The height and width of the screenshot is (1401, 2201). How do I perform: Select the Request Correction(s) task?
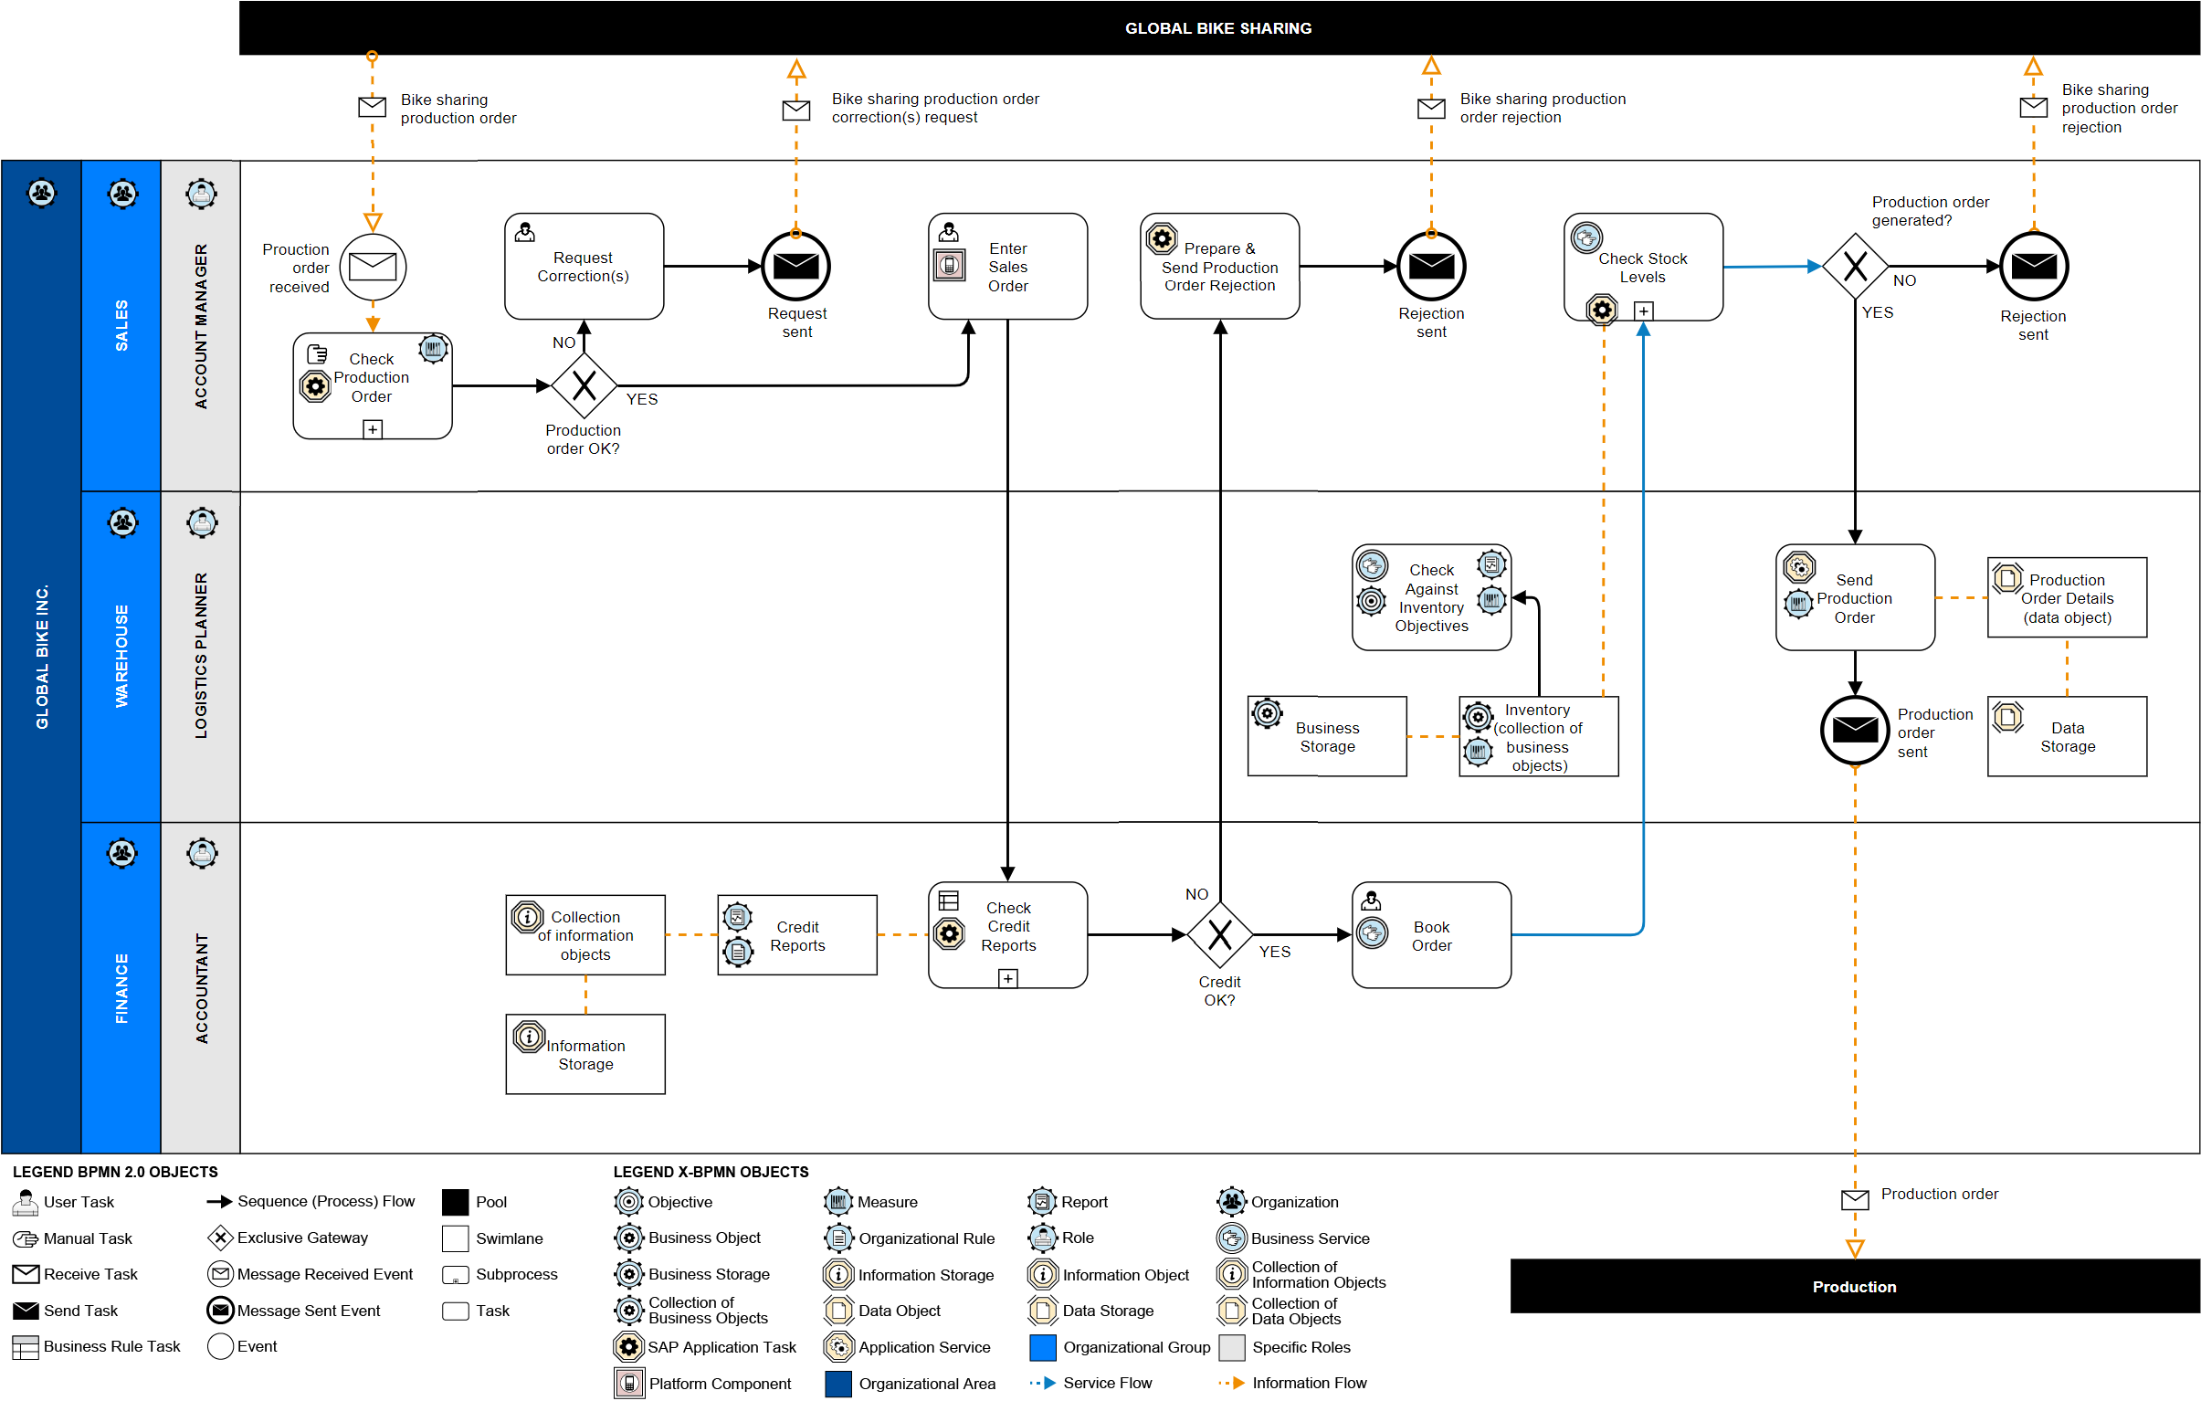click(584, 267)
